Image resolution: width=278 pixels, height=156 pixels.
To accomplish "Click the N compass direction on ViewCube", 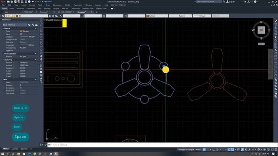I will [261, 22].
